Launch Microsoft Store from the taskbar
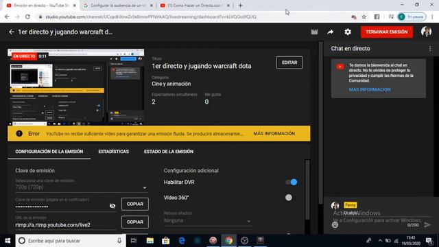 (x=166, y=241)
